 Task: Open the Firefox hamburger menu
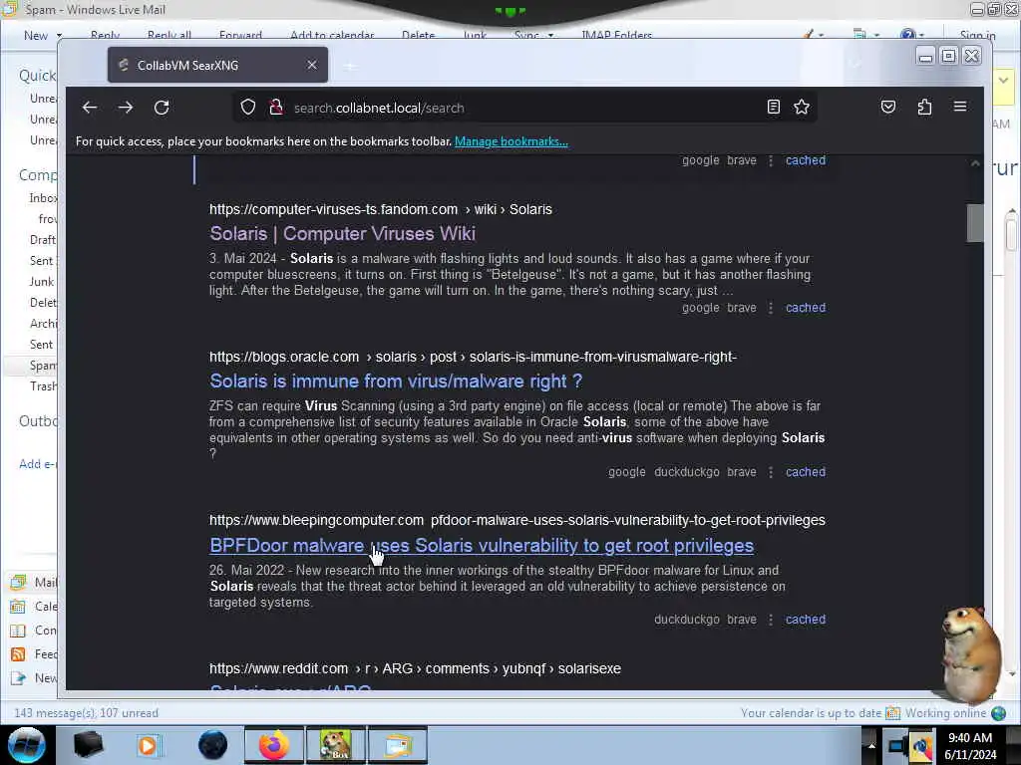tap(960, 107)
